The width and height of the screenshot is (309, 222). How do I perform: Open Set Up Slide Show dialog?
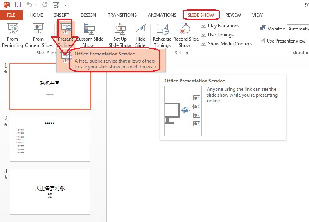coord(120,35)
